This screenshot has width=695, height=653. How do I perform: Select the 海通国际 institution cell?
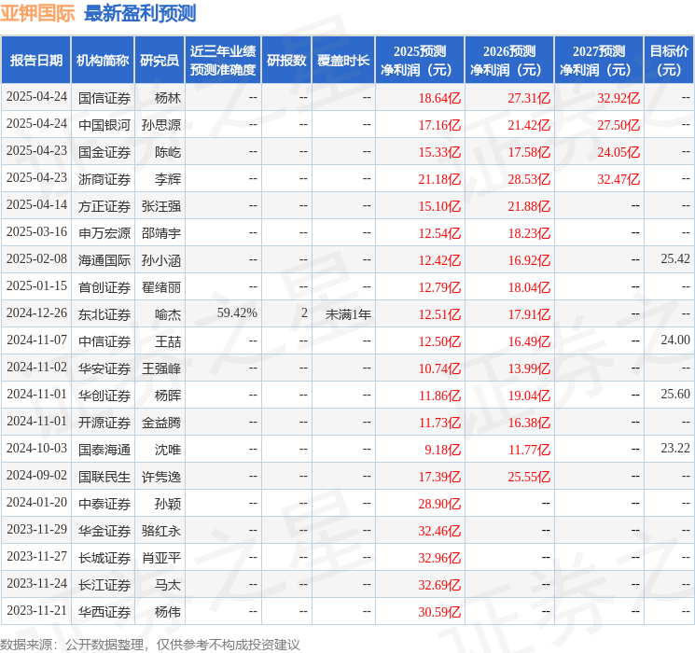(x=104, y=260)
